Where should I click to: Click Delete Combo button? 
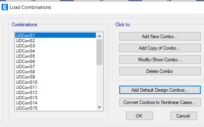tap(160, 71)
